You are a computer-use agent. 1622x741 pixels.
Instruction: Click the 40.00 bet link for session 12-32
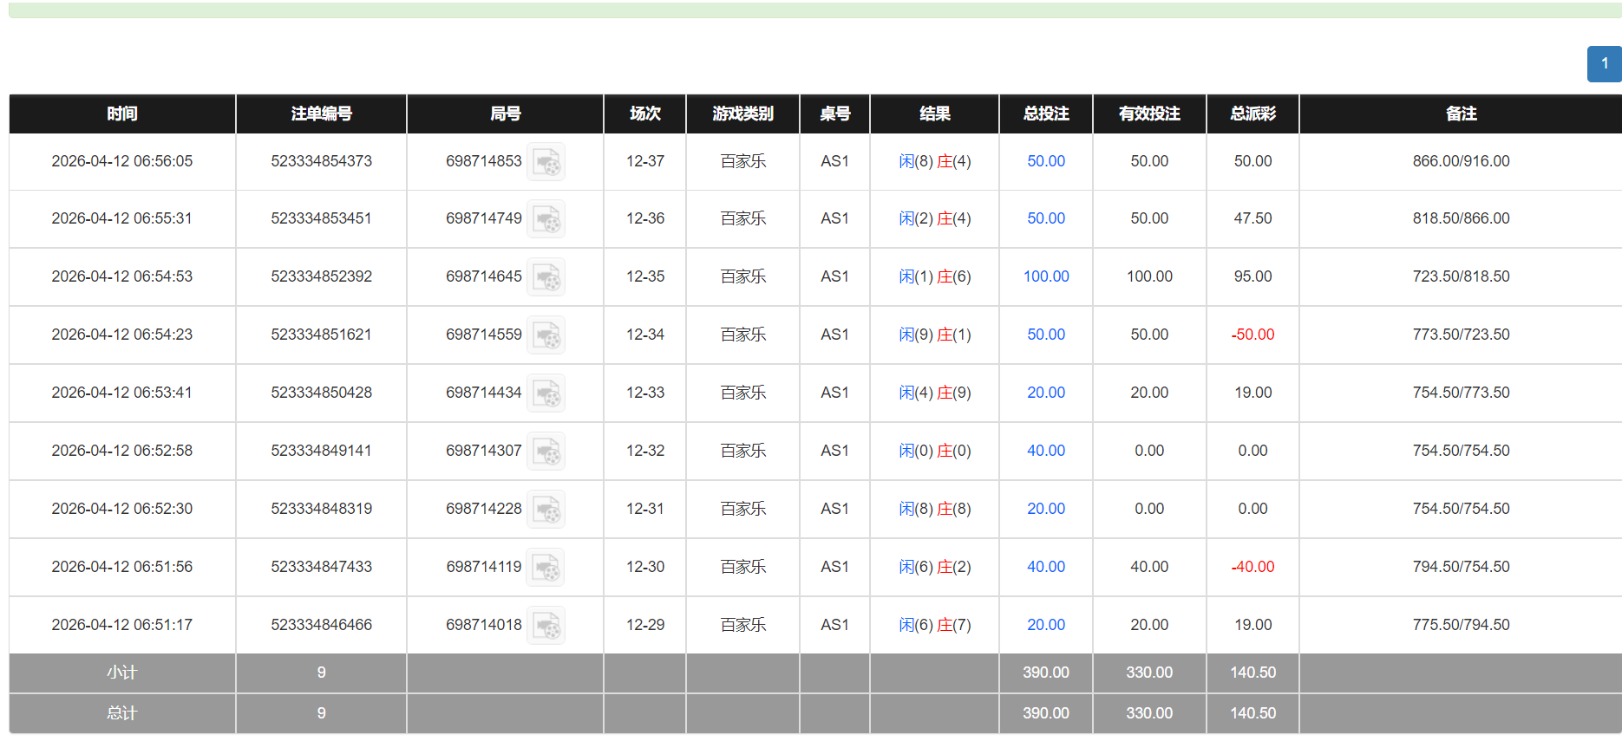[x=1045, y=451]
